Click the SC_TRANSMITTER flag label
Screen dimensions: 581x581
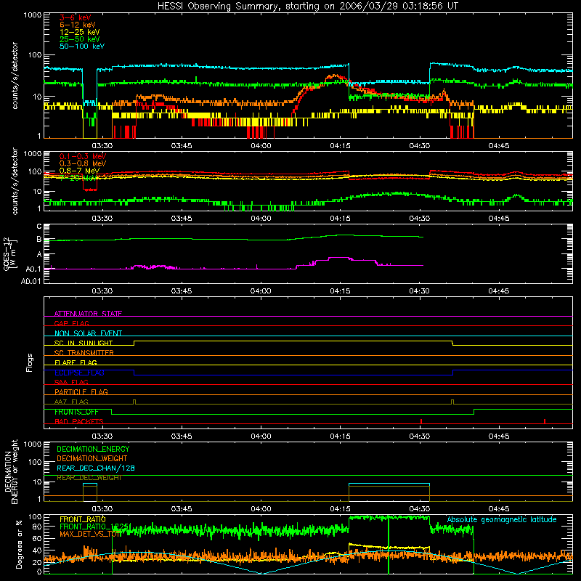pos(84,353)
